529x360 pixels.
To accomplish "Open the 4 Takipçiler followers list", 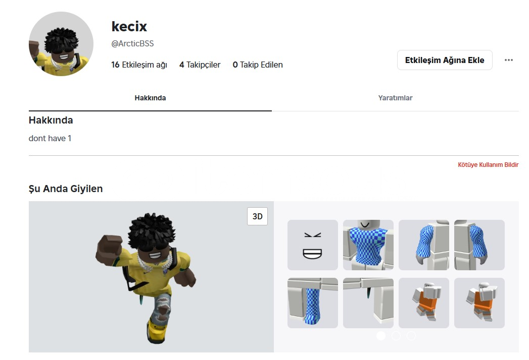I will [x=200, y=65].
